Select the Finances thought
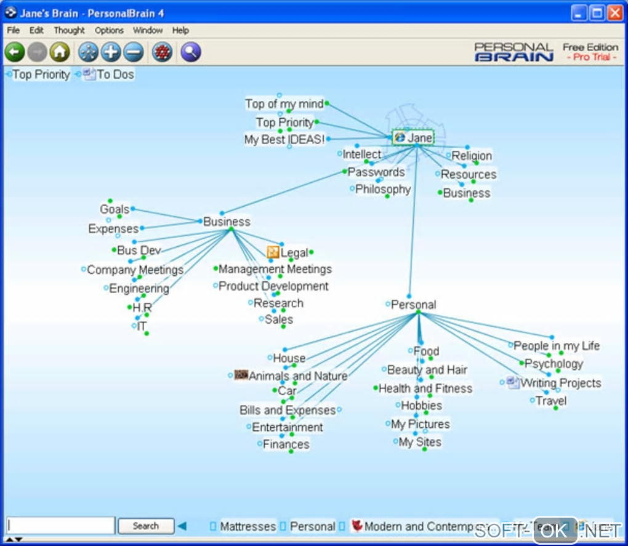This screenshot has width=628, height=546. click(x=286, y=444)
